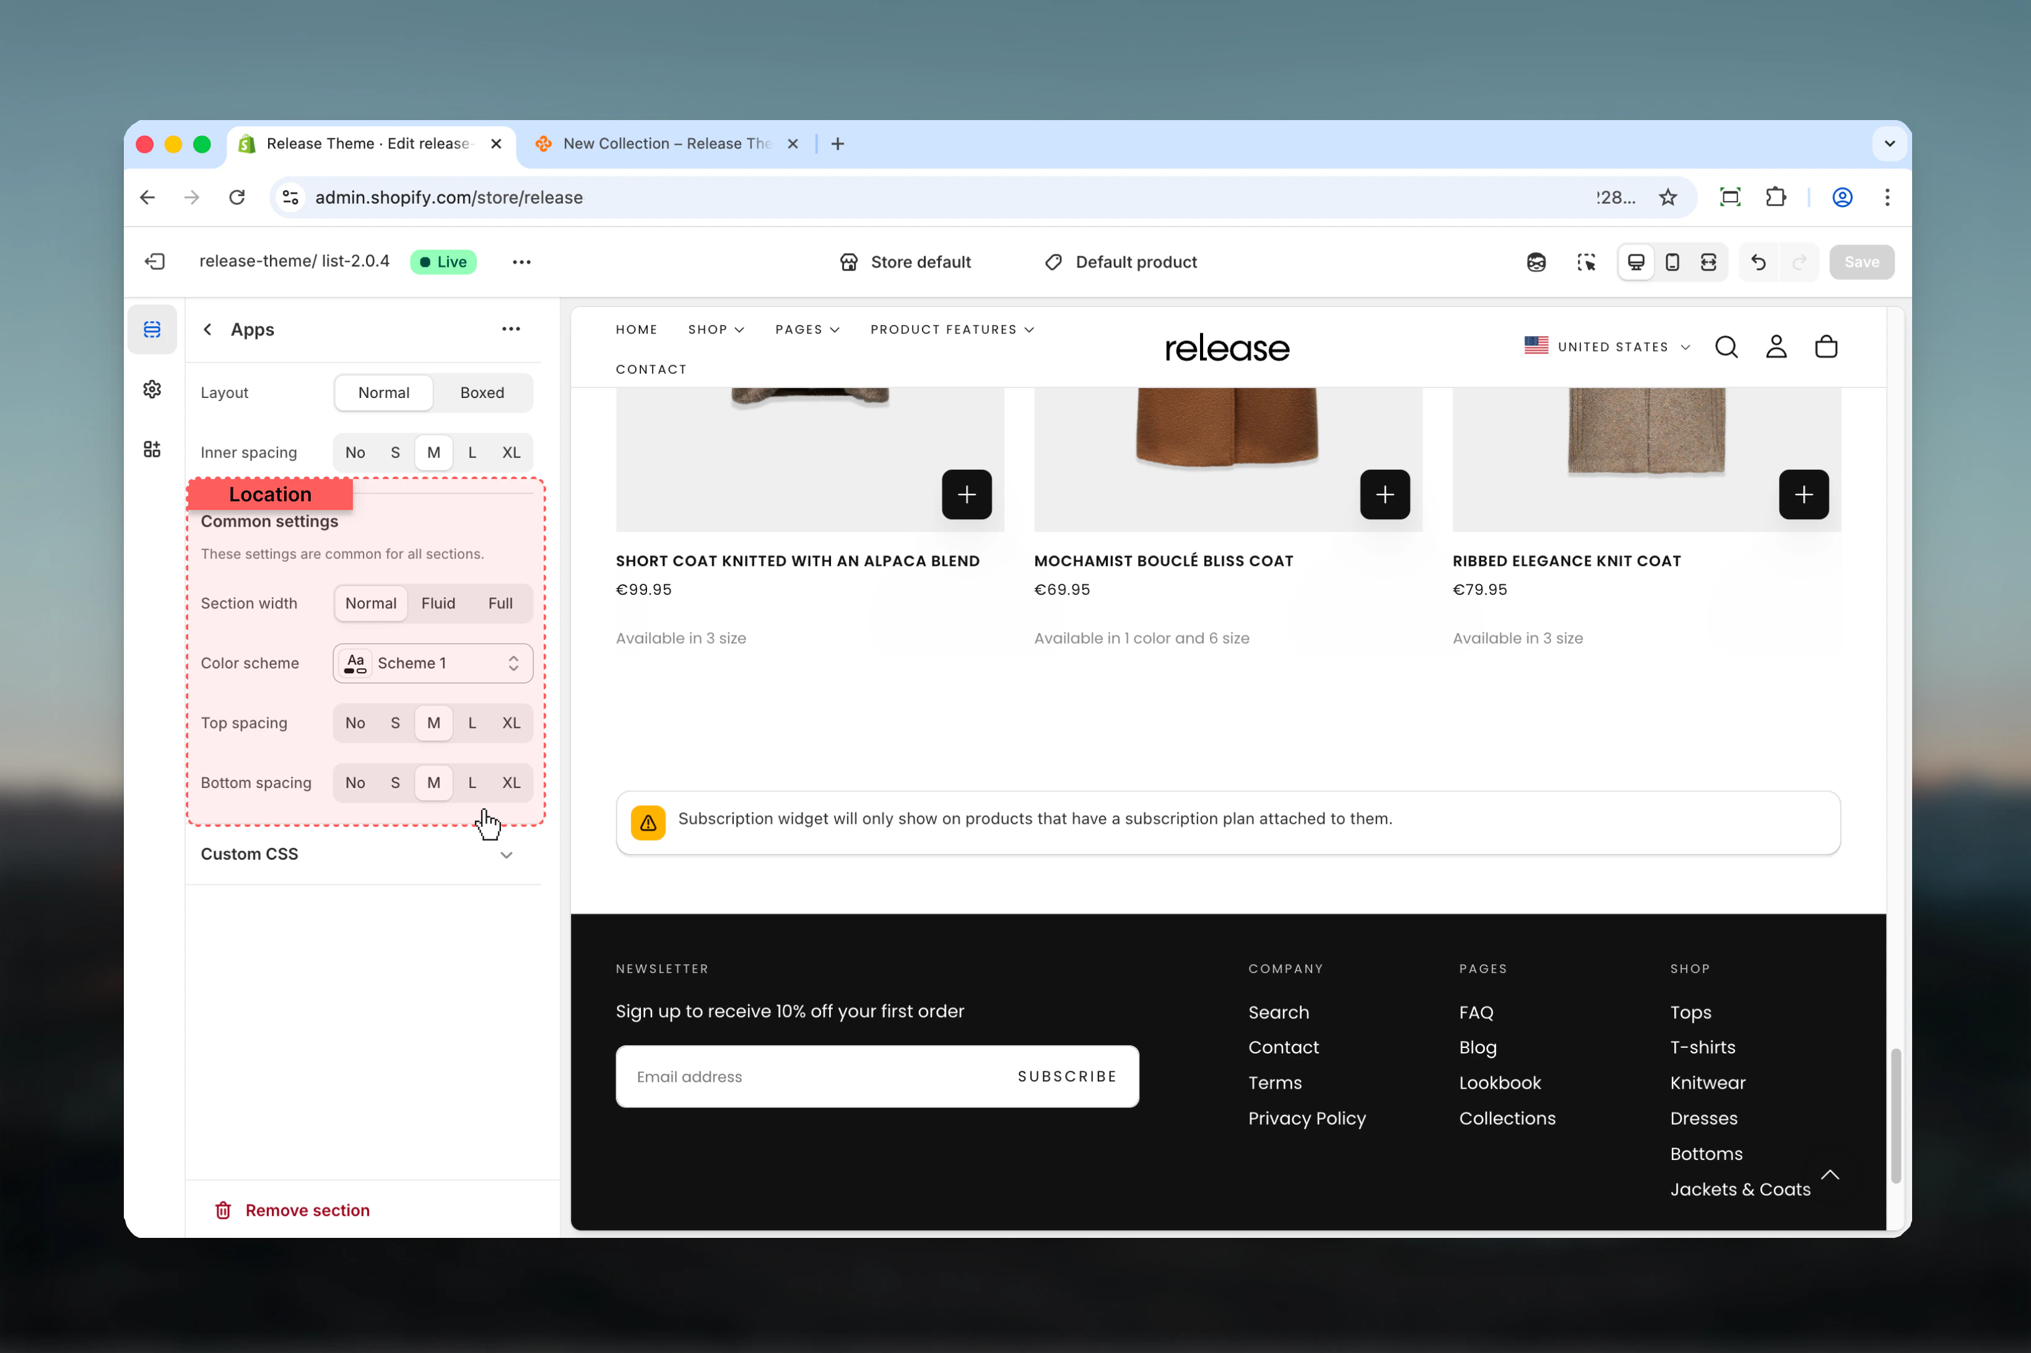Open the customer account icon
Screen dimensions: 2031x1353
pyautogui.click(x=1777, y=347)
